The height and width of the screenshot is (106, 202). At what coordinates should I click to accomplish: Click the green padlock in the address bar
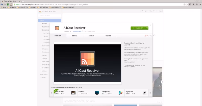pos(14,4)
